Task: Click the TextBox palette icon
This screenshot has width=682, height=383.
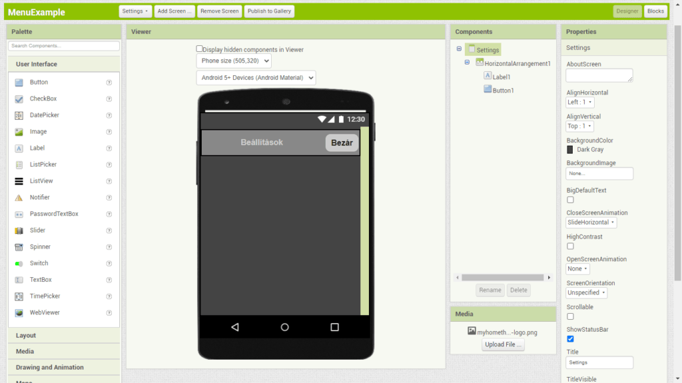Action: pos(19,280)
